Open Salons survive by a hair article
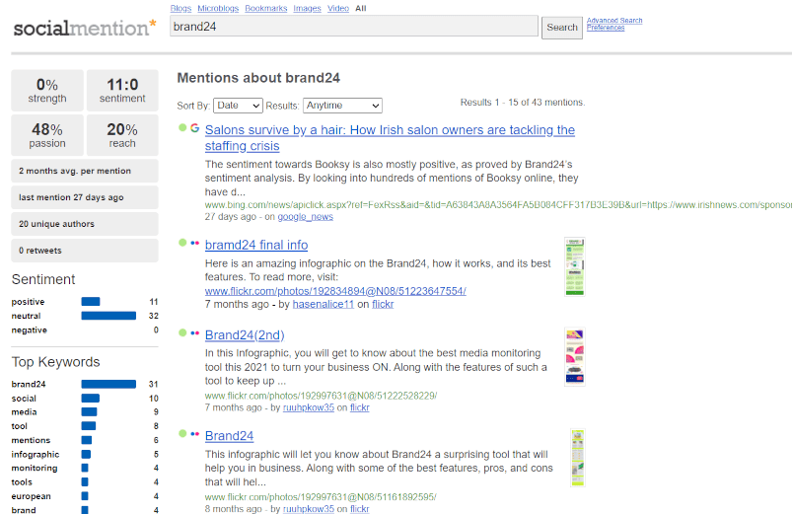Image resolution: width=793 pixels, height=514 pixels. [x=390, y=137]
